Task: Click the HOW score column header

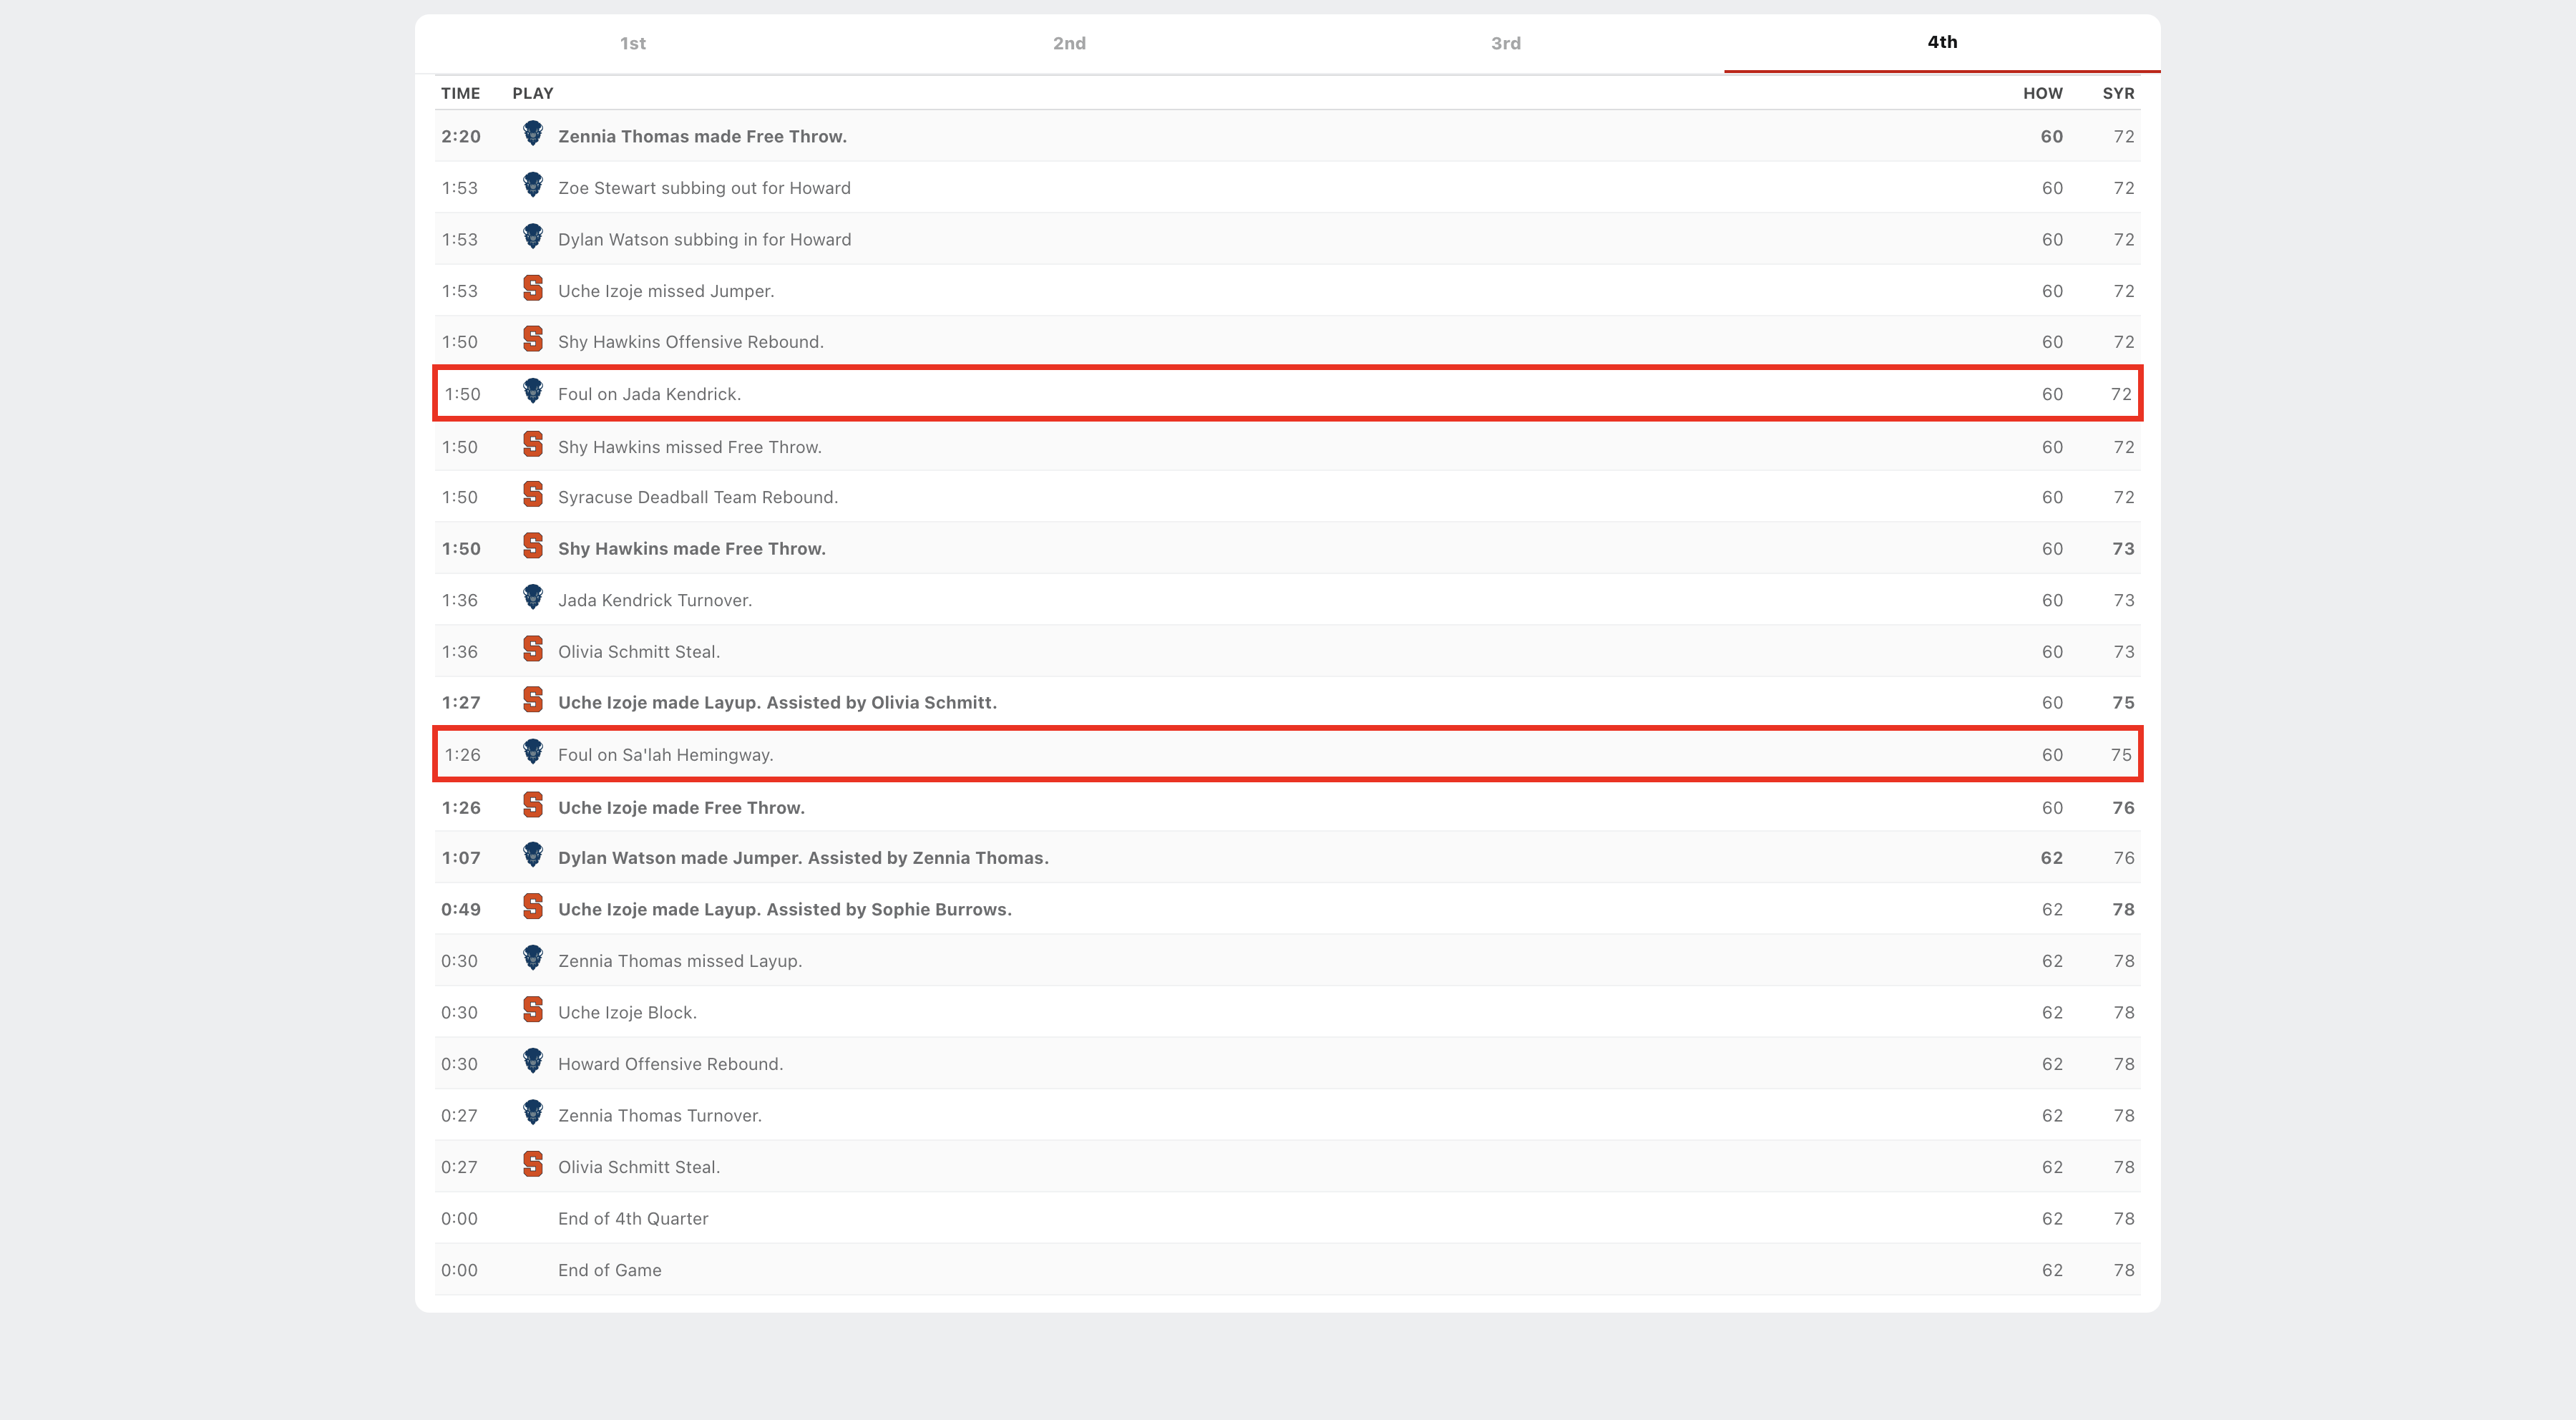Action: coord(2042,93)
